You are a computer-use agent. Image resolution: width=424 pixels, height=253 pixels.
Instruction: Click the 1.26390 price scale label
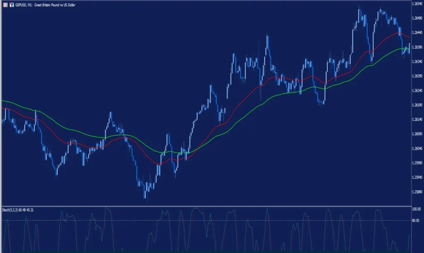click(416, 47)
